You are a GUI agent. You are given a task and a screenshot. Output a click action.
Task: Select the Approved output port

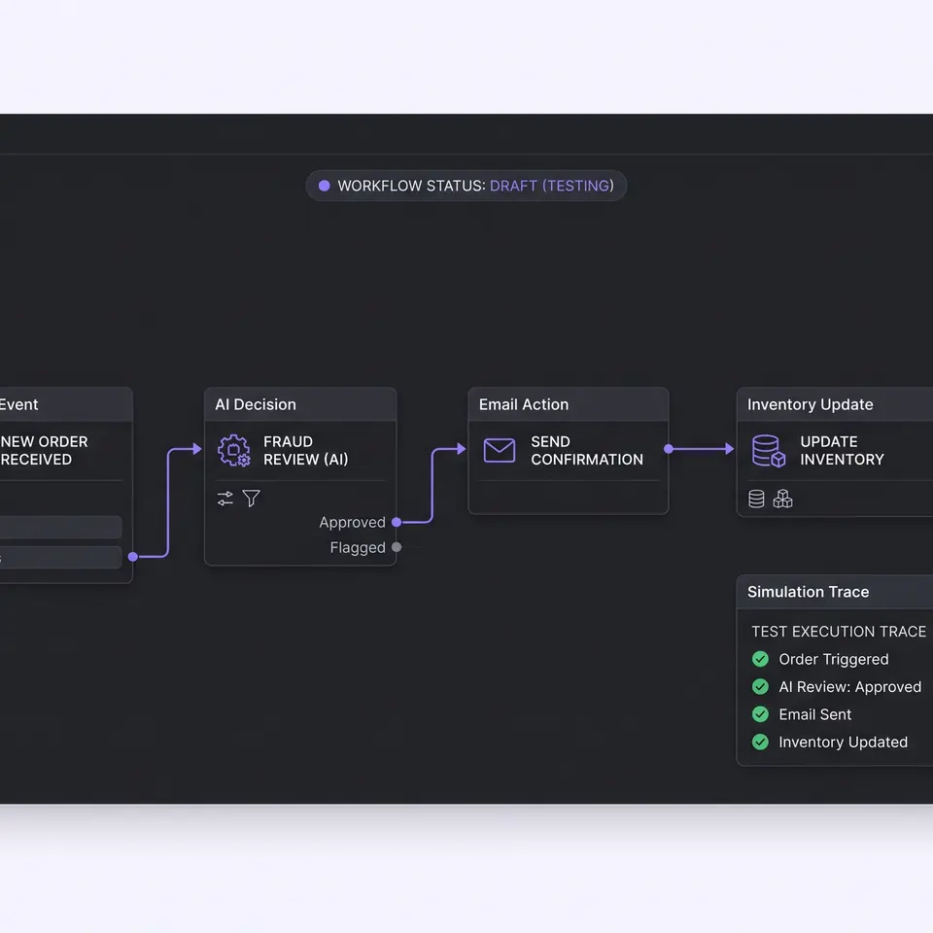pos(397,522)
